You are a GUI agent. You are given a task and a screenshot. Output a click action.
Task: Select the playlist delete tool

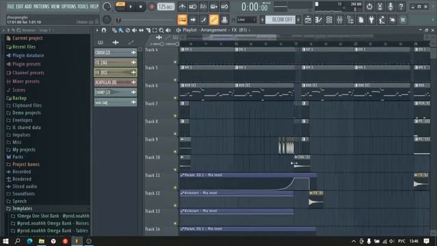click(x=128, y=30)
